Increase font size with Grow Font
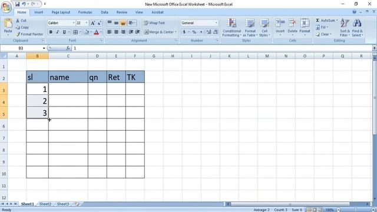Viewport: 377px width, 212px height. (92, 23)
